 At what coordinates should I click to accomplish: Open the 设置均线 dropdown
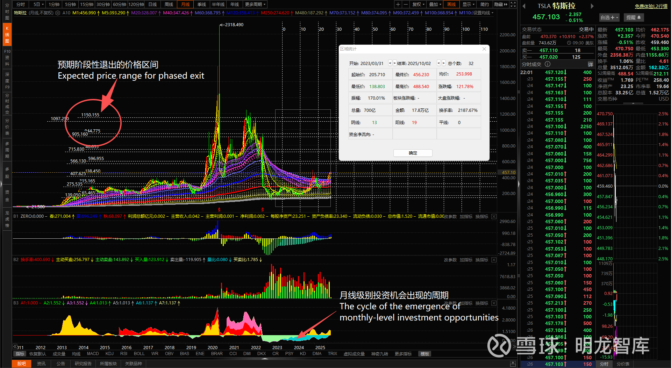click(x=483, y=13)
